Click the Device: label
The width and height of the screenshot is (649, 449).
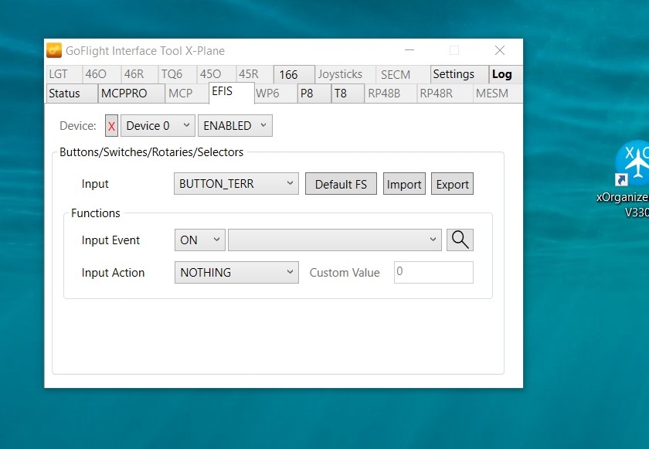pos(78,126)
